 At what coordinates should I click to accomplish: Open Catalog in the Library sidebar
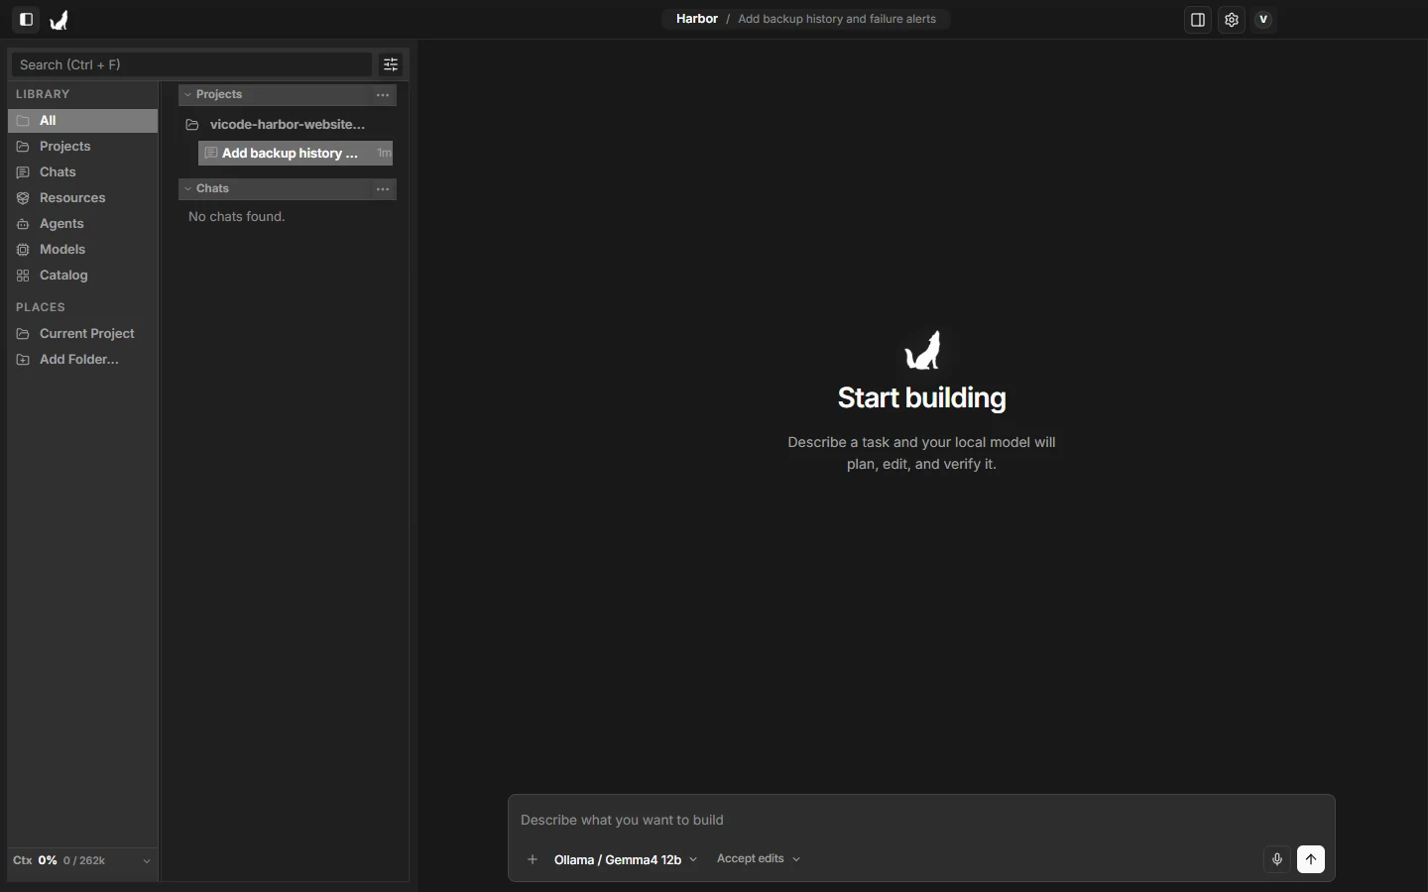[83, 276]
